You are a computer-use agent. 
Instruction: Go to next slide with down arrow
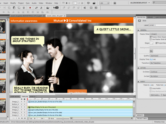pos(67,3)
